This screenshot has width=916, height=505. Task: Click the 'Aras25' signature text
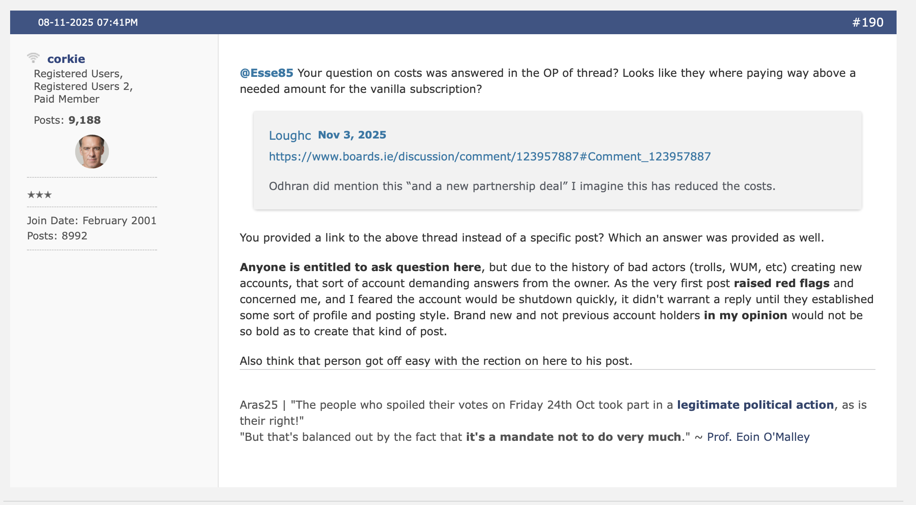pos(258,405)
